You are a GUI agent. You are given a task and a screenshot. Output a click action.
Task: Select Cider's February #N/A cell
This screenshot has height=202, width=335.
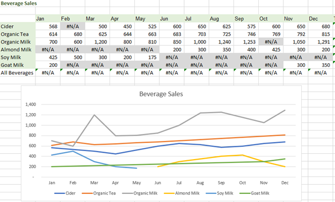72,26
